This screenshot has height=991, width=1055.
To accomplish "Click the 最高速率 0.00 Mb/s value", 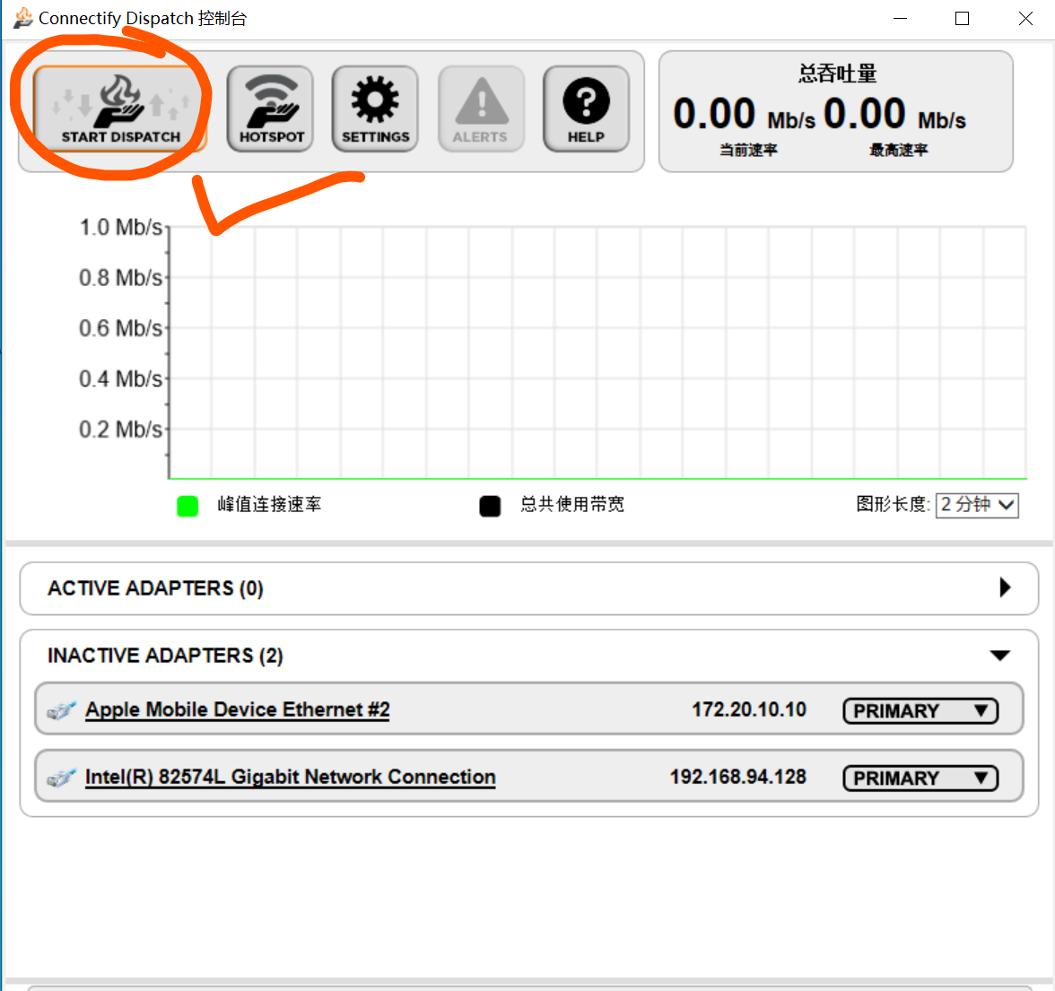I will (x=895, y=114).
